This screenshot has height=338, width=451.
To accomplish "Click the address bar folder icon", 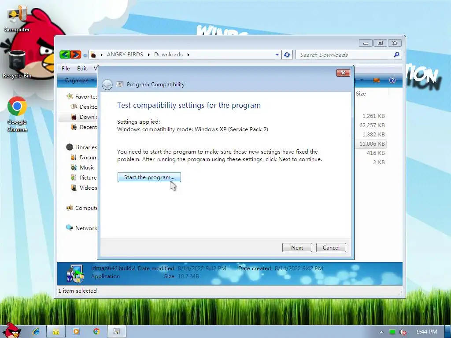I will click(93, 55).
